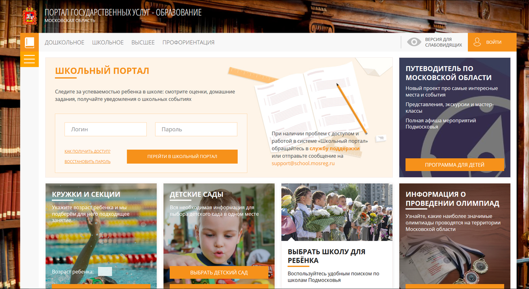Open the Профориентация menu item
This screenshot has height=289, width=529.
pos(188,42)
